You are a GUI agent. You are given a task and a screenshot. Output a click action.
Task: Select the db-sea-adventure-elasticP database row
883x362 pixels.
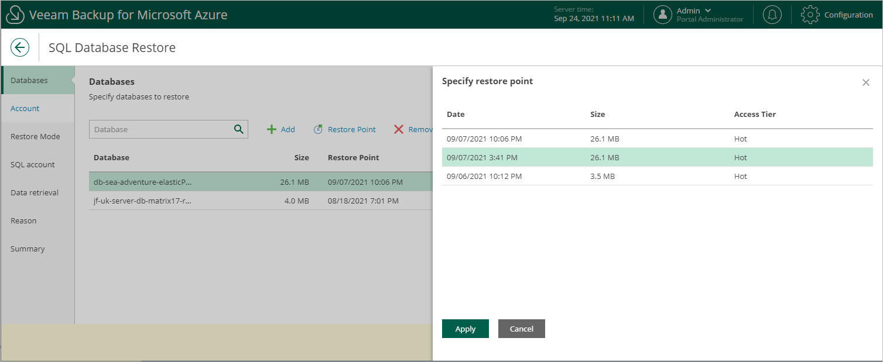(261, 182)
